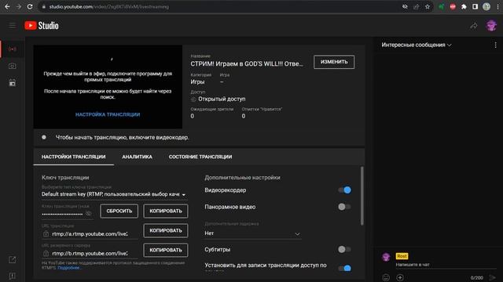Open the Default stream key type dropdown
The image size is (503, 282).
point(114,194)
